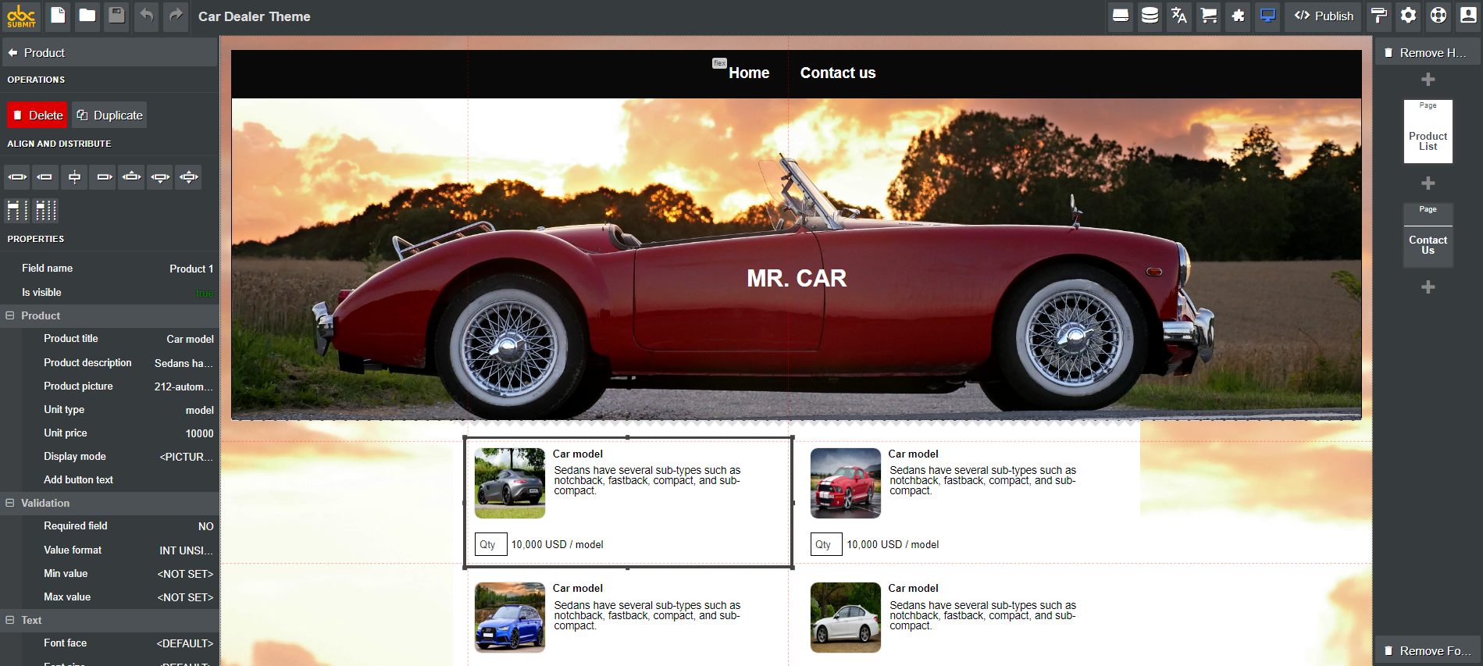Open a project with the folder icon

pos(87,16)
